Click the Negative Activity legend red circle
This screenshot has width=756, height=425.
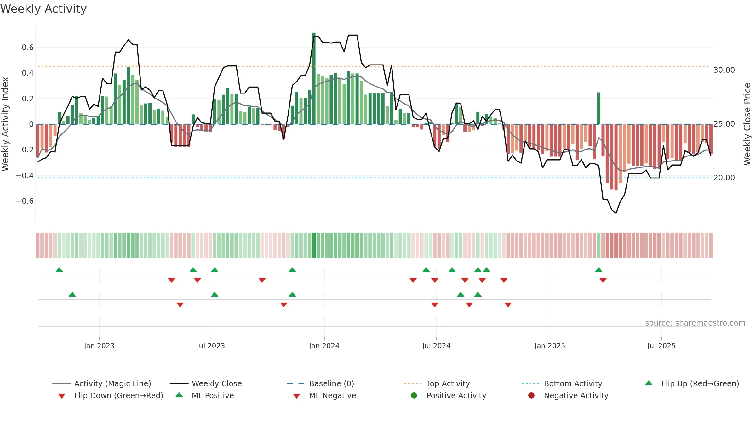(531, 395)
